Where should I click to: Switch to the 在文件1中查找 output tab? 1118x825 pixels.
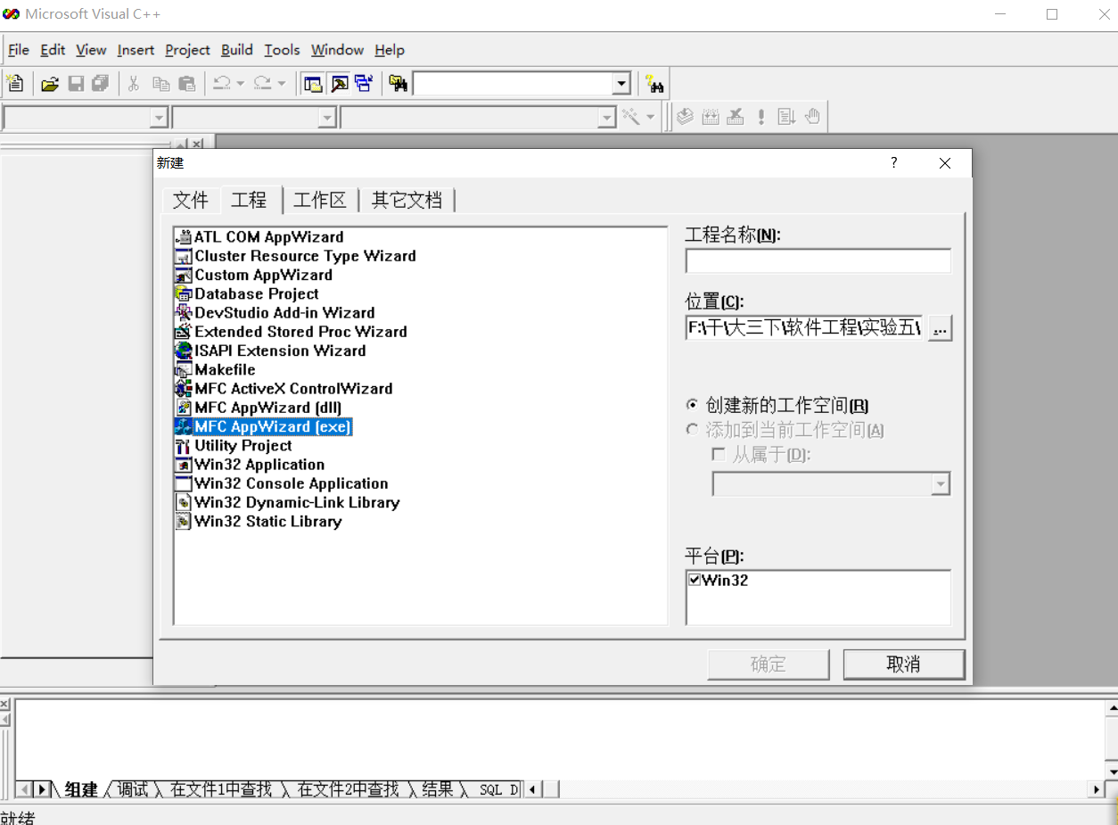click(221, 789)
